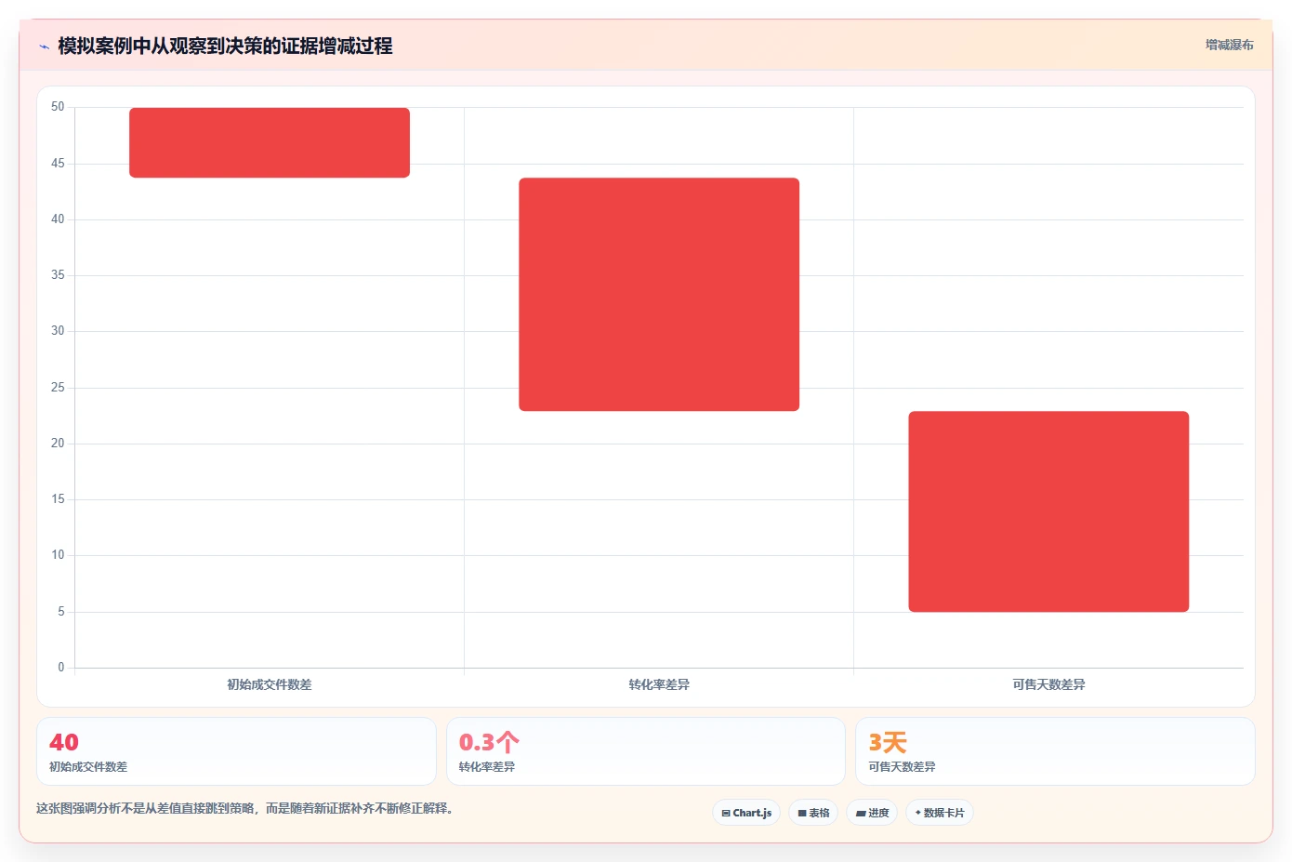1292x862 pixels.
Task: Open the 3天 可售天数差异 data card
Action: tap(1055, 751)
